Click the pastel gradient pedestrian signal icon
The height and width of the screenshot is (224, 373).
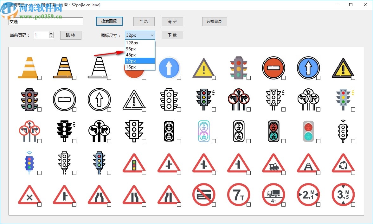pos(204,131)
